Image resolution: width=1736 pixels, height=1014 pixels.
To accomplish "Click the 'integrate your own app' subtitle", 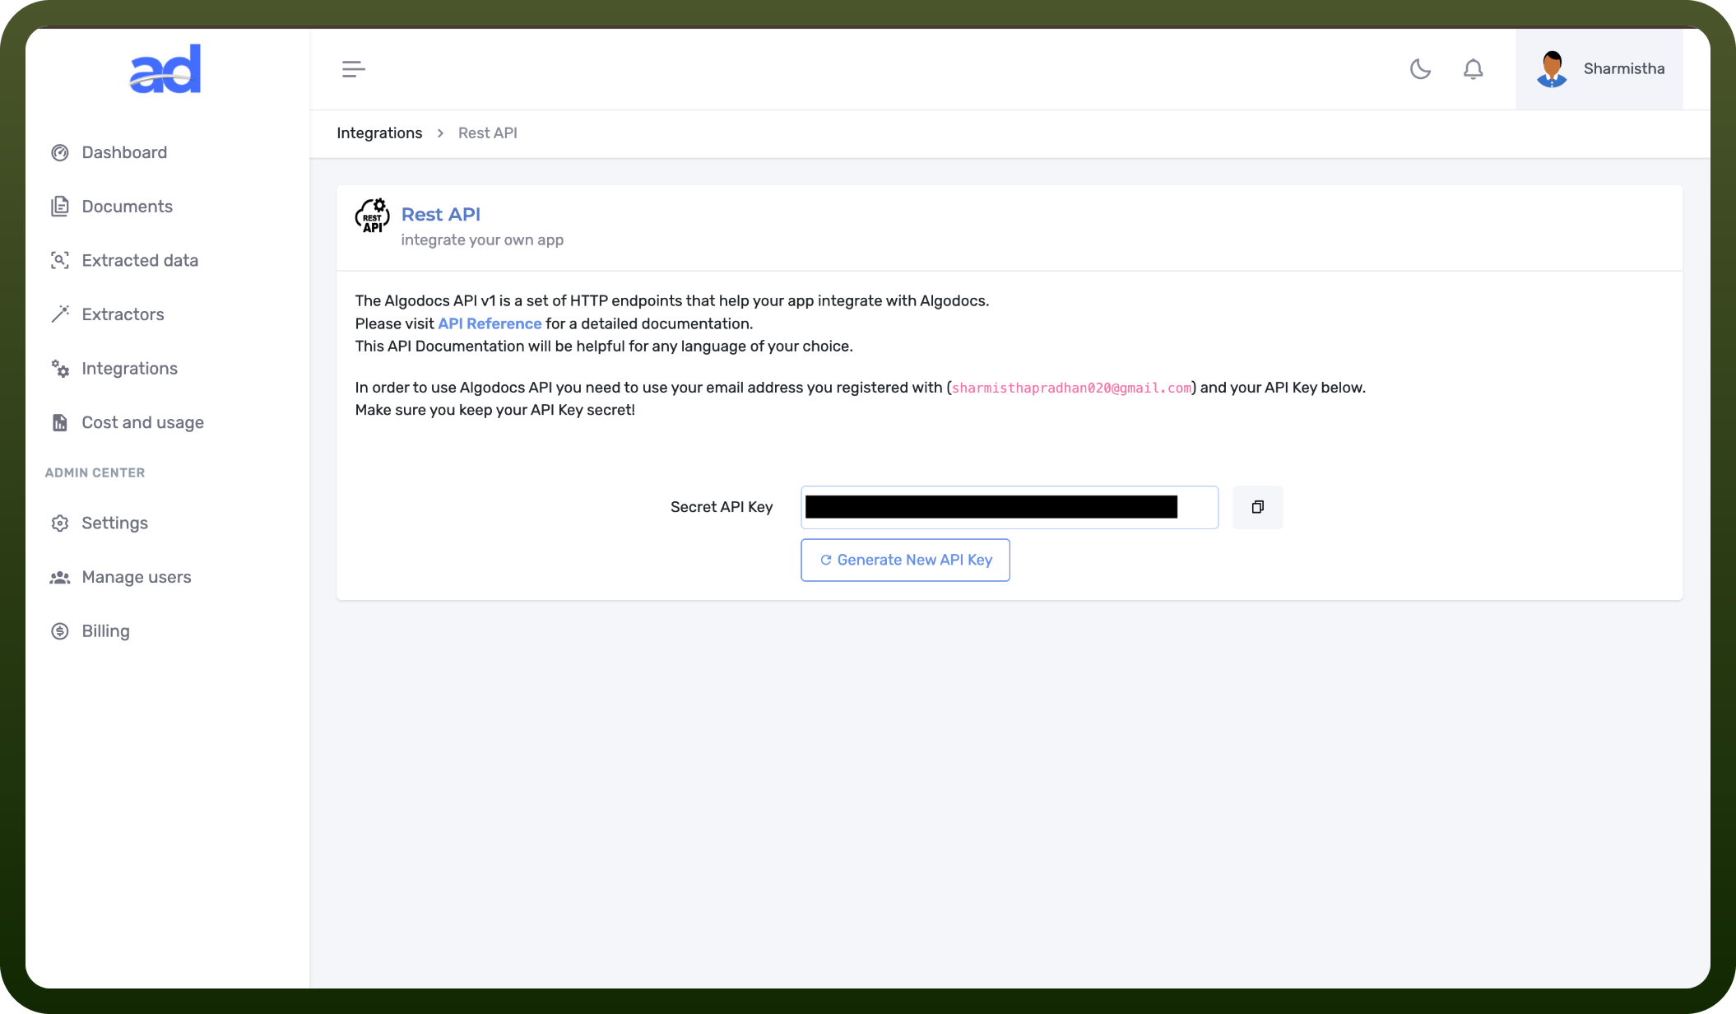I will (482, 240).
